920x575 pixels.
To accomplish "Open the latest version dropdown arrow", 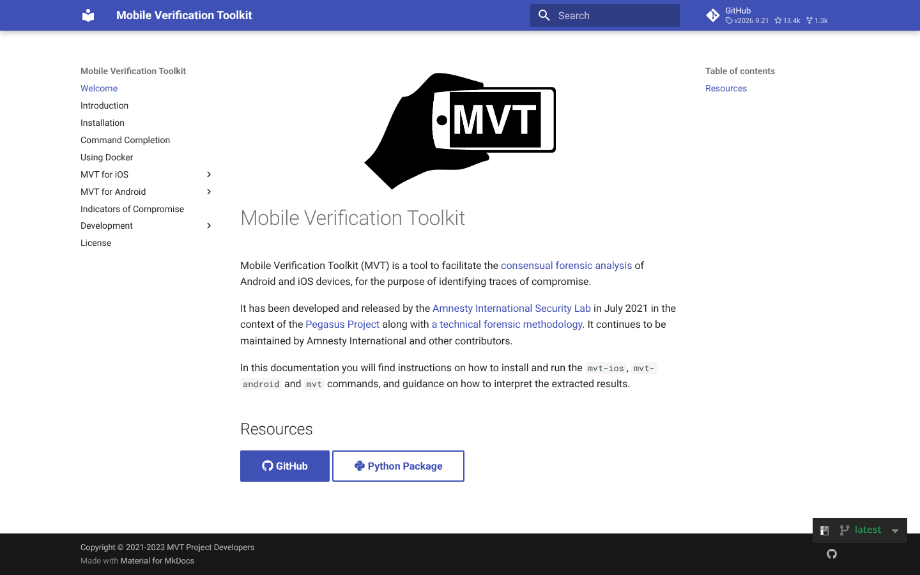I will point(895,531).
